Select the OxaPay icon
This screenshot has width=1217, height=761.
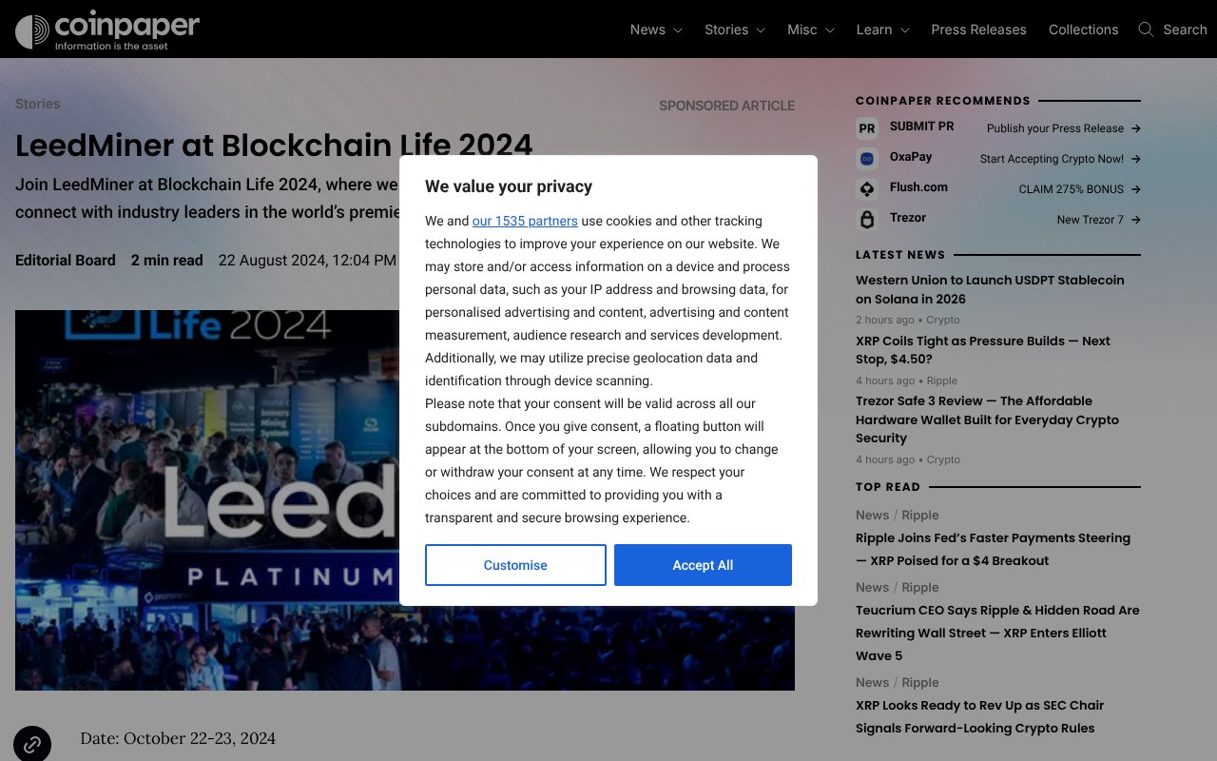(866, 157)
